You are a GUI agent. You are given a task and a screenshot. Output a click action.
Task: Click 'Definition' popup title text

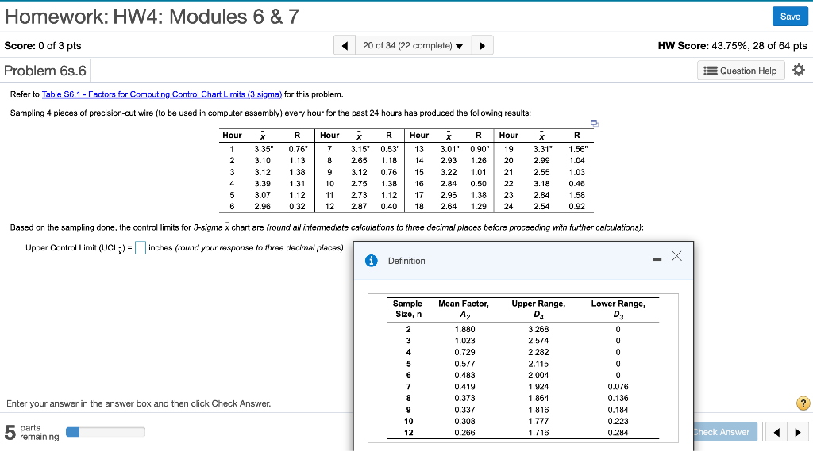point(406,261)
